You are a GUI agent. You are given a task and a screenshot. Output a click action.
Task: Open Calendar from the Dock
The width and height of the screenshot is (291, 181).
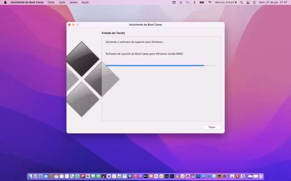[x=56, y=176]
